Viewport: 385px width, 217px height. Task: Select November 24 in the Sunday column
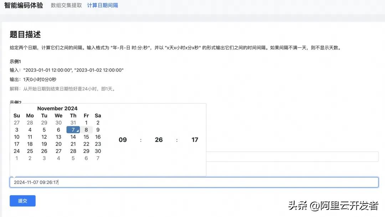click(x=17, y=151)
